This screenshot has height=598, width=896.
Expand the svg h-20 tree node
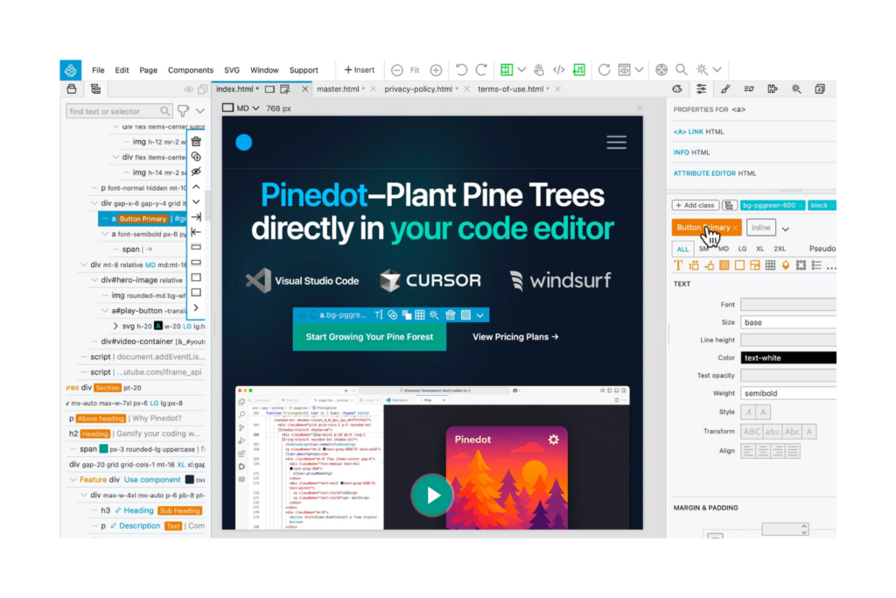pyautogui.click(x=115, y=326)
